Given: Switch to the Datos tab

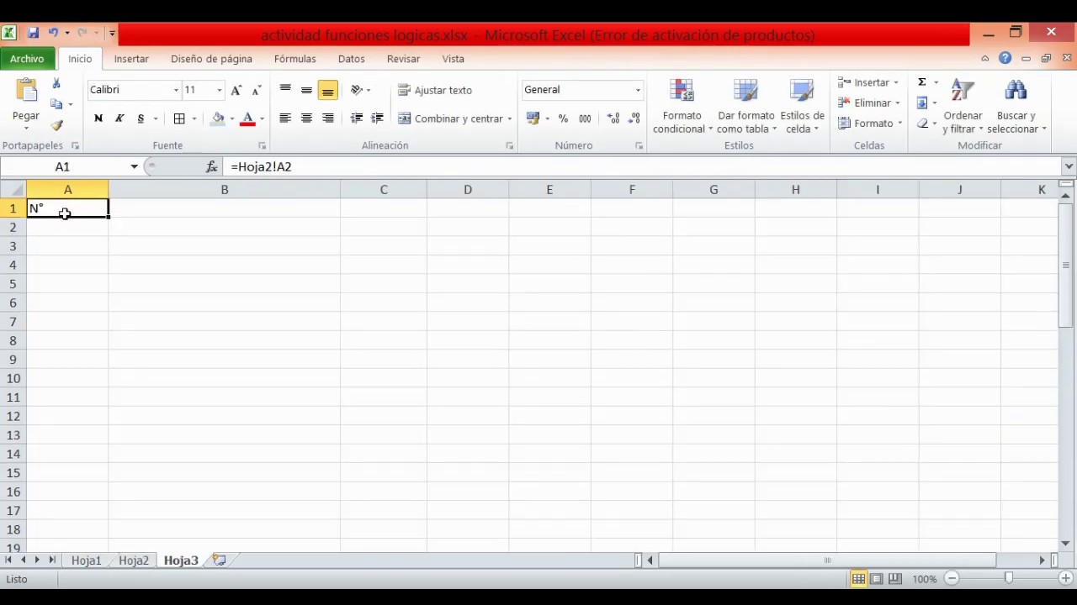Looking at the screenshot, I should [351, 59].
